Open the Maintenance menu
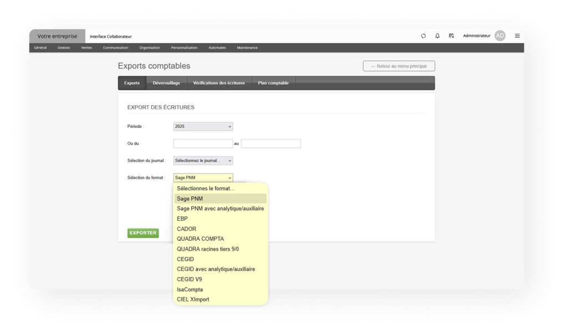The height and width of the screenshot is (333, 568). (x=247, y=48)
